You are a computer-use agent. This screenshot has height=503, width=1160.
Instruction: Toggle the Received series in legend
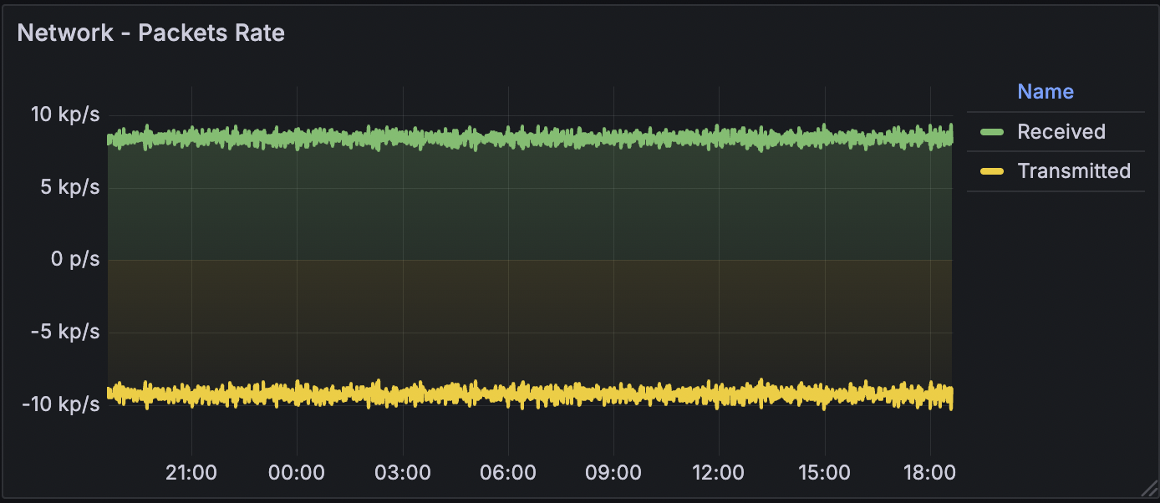tap(1061, 132)
